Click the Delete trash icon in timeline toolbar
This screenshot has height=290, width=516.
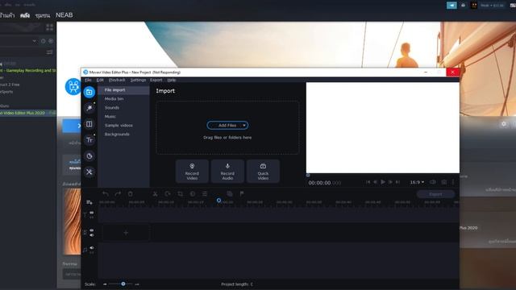pyautogui.click(x=131, y=193)
